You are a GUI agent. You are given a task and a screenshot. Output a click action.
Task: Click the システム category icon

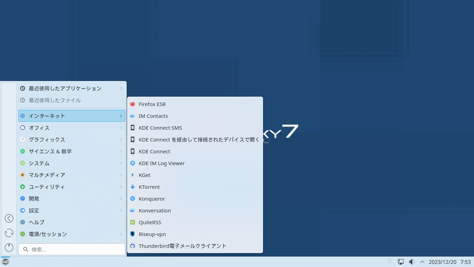(x=23, y=163)
